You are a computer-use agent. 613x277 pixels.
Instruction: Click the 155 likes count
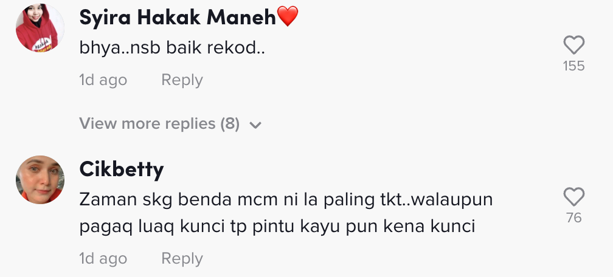(573, 66)
